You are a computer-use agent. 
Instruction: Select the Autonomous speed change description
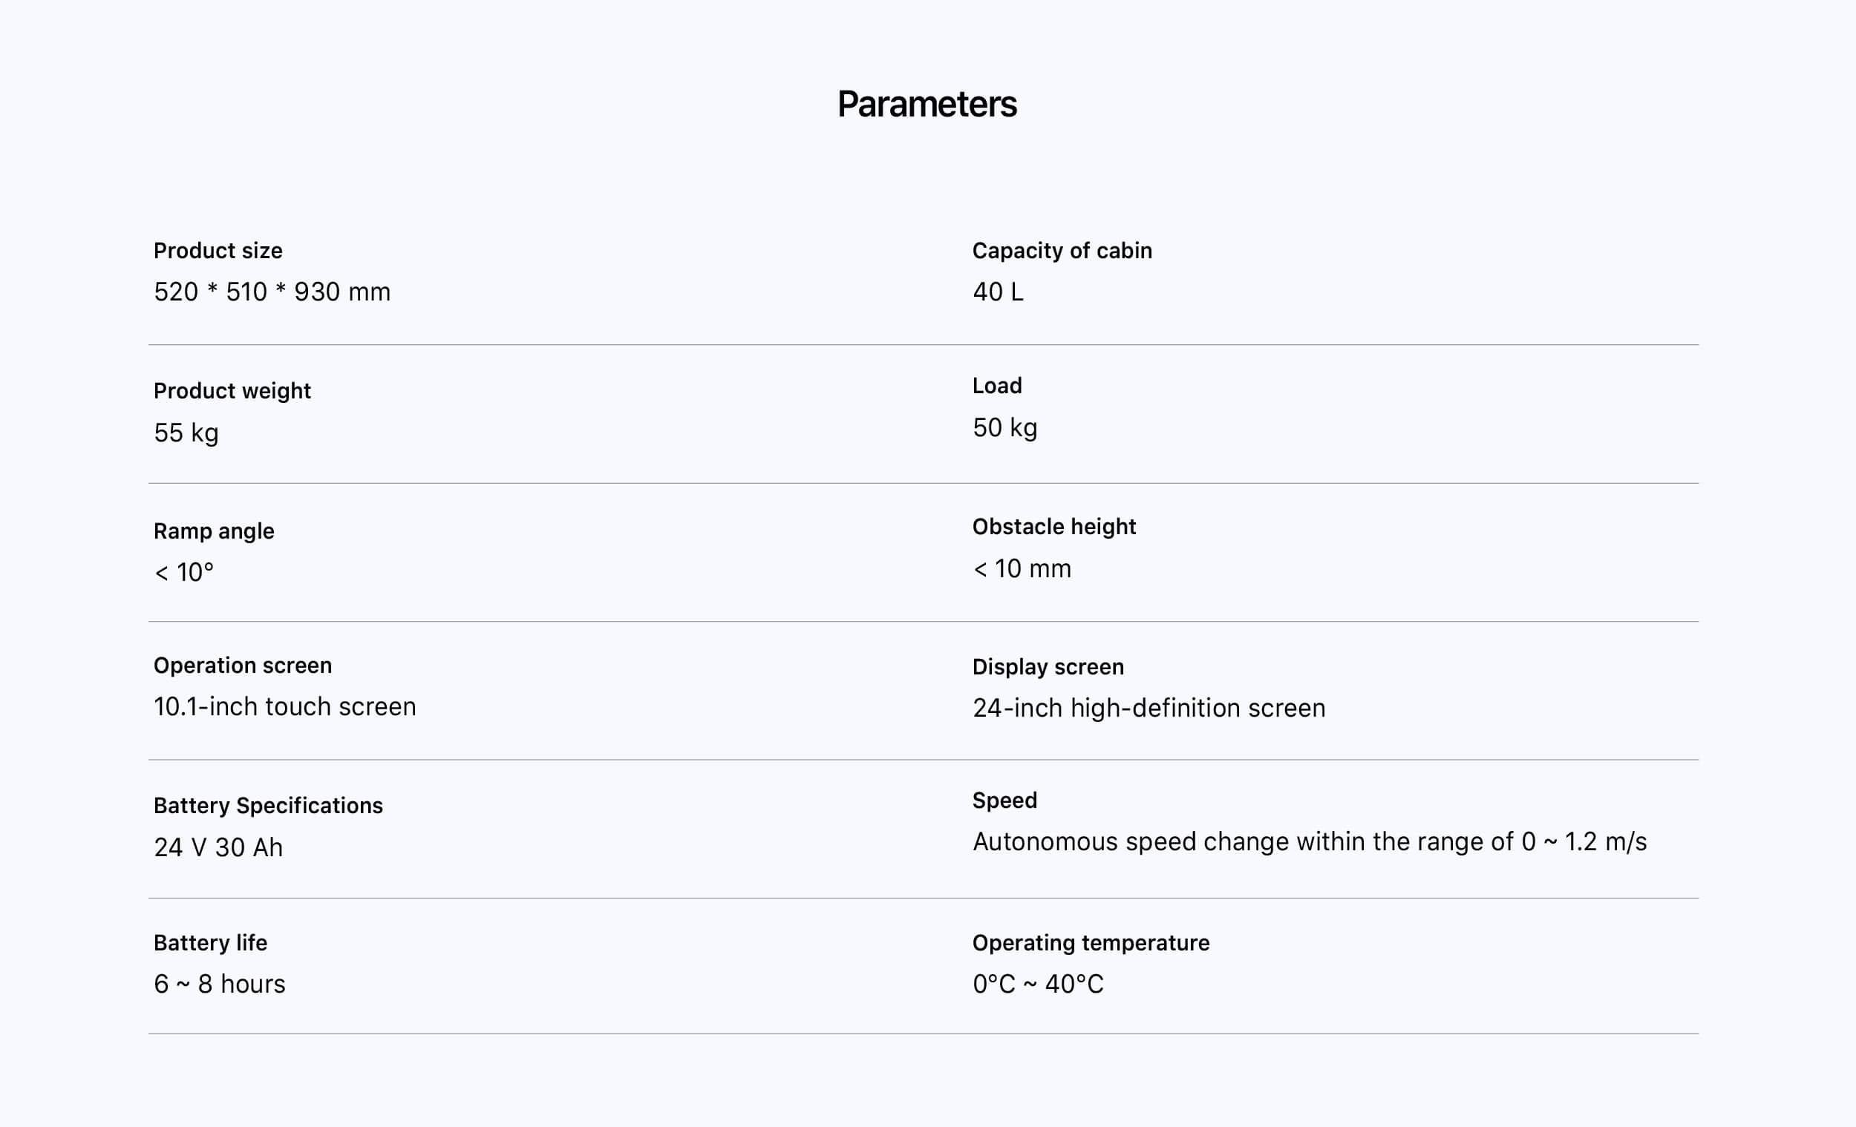click(x=1309, y=841)
